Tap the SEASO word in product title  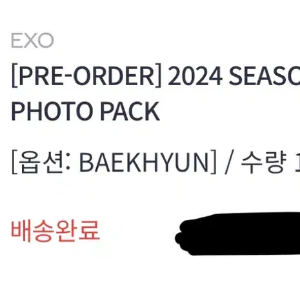(x=265, y=76)
